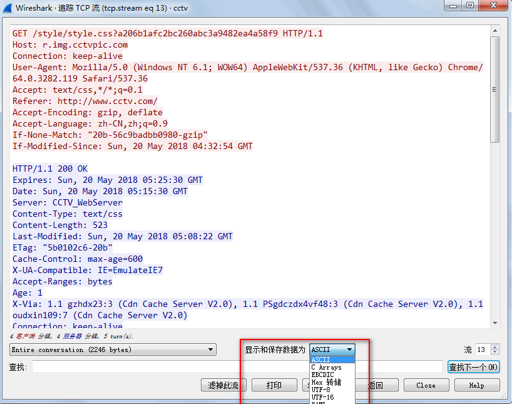Select Hex 转储 display format
Viewport: 512px width, 404px height.
pos(325,381)
